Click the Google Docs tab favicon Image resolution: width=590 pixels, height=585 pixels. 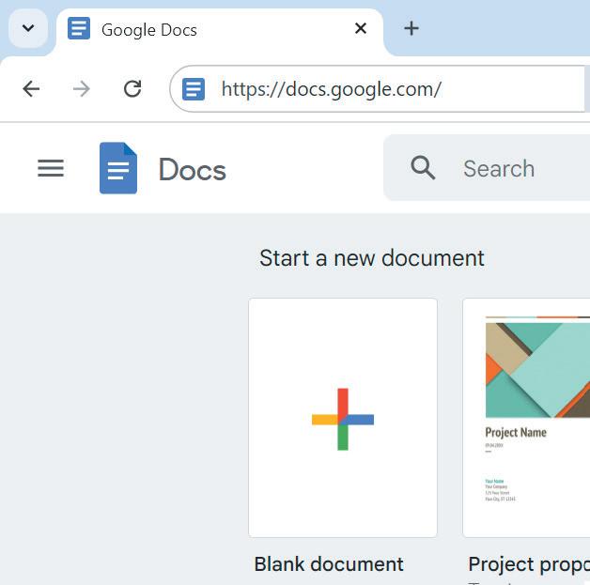point(79,28)
